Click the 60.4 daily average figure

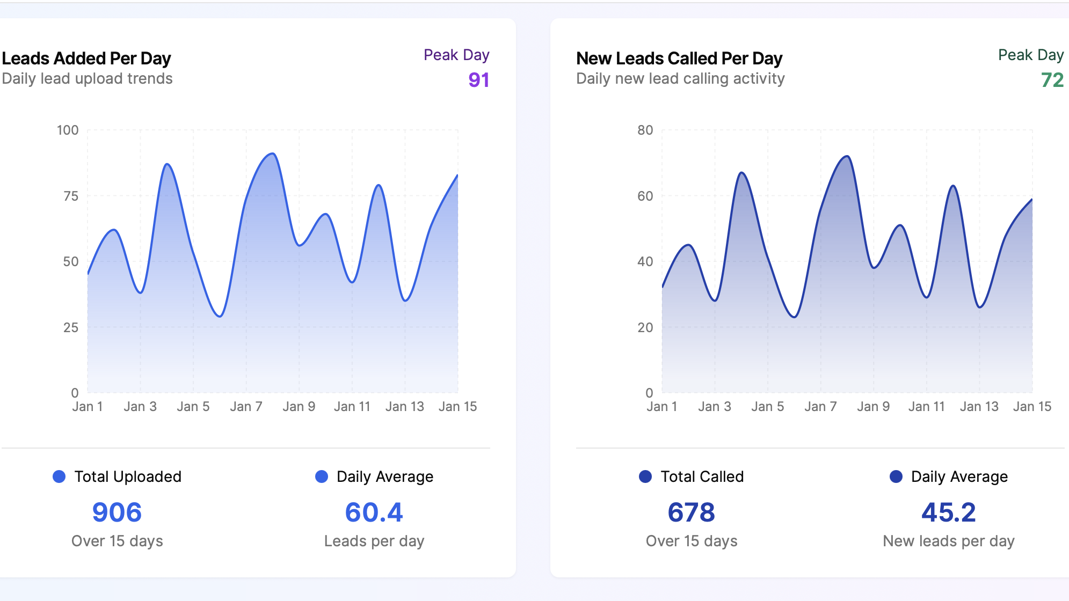(x=374, y=512)
